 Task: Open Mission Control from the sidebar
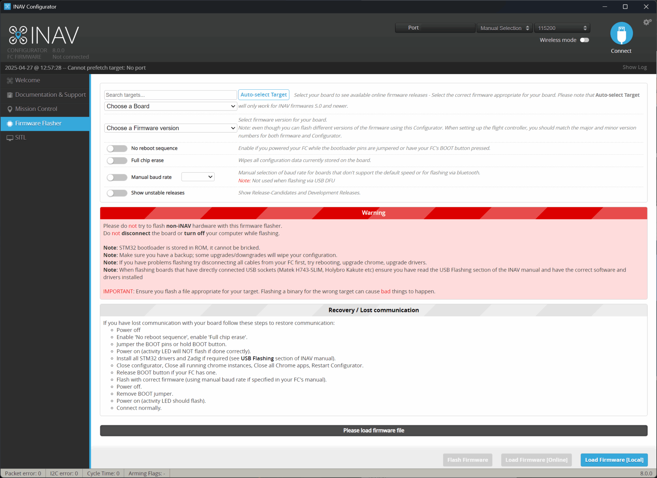pos(10,109)
